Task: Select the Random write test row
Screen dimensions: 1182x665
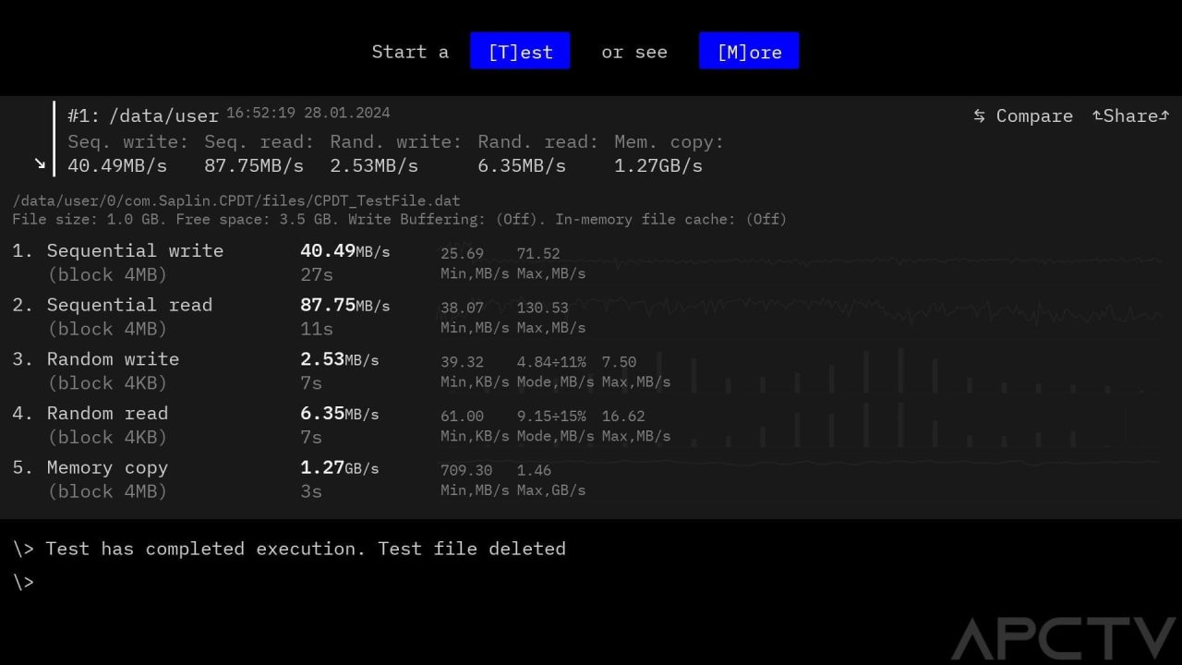Action: tap(113, 359)
